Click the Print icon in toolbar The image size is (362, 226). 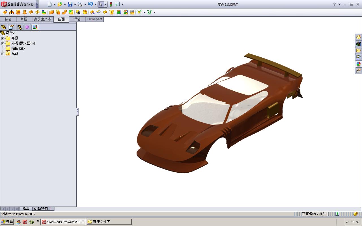[80, 4]
